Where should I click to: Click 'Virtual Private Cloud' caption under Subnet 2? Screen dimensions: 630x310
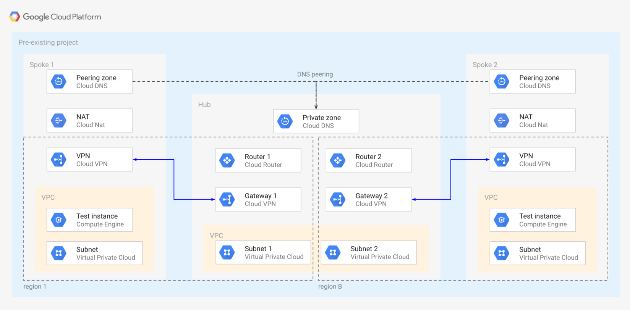380,257
